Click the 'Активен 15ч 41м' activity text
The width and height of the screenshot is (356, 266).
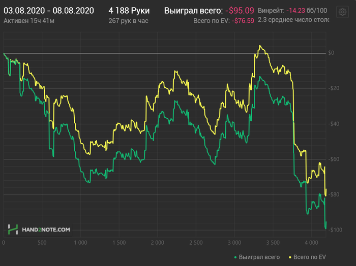(29, 21)
